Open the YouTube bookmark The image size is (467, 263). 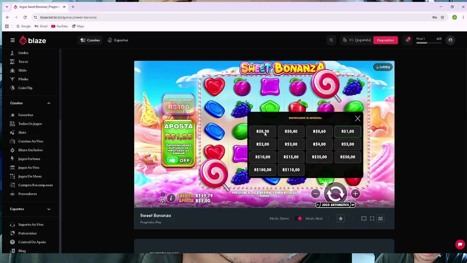pyautogui.click(x=59, y=26)
